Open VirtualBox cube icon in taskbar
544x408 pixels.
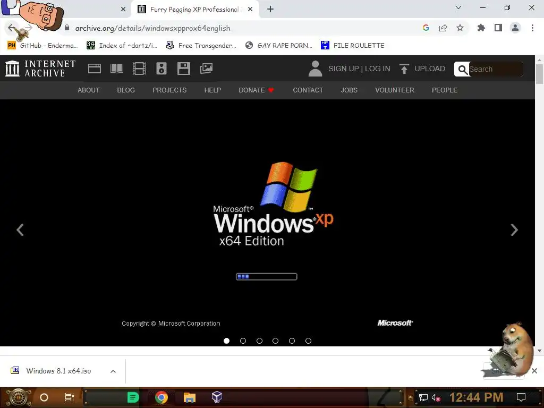point(217,397)
